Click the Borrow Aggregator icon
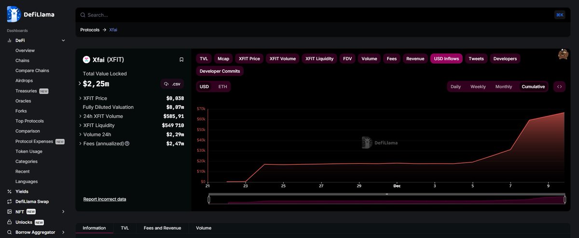The height and width of the screenshot is (238, 579). click(10, 232)
